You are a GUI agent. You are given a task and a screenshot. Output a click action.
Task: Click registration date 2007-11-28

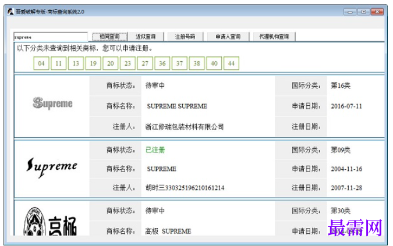346,188
